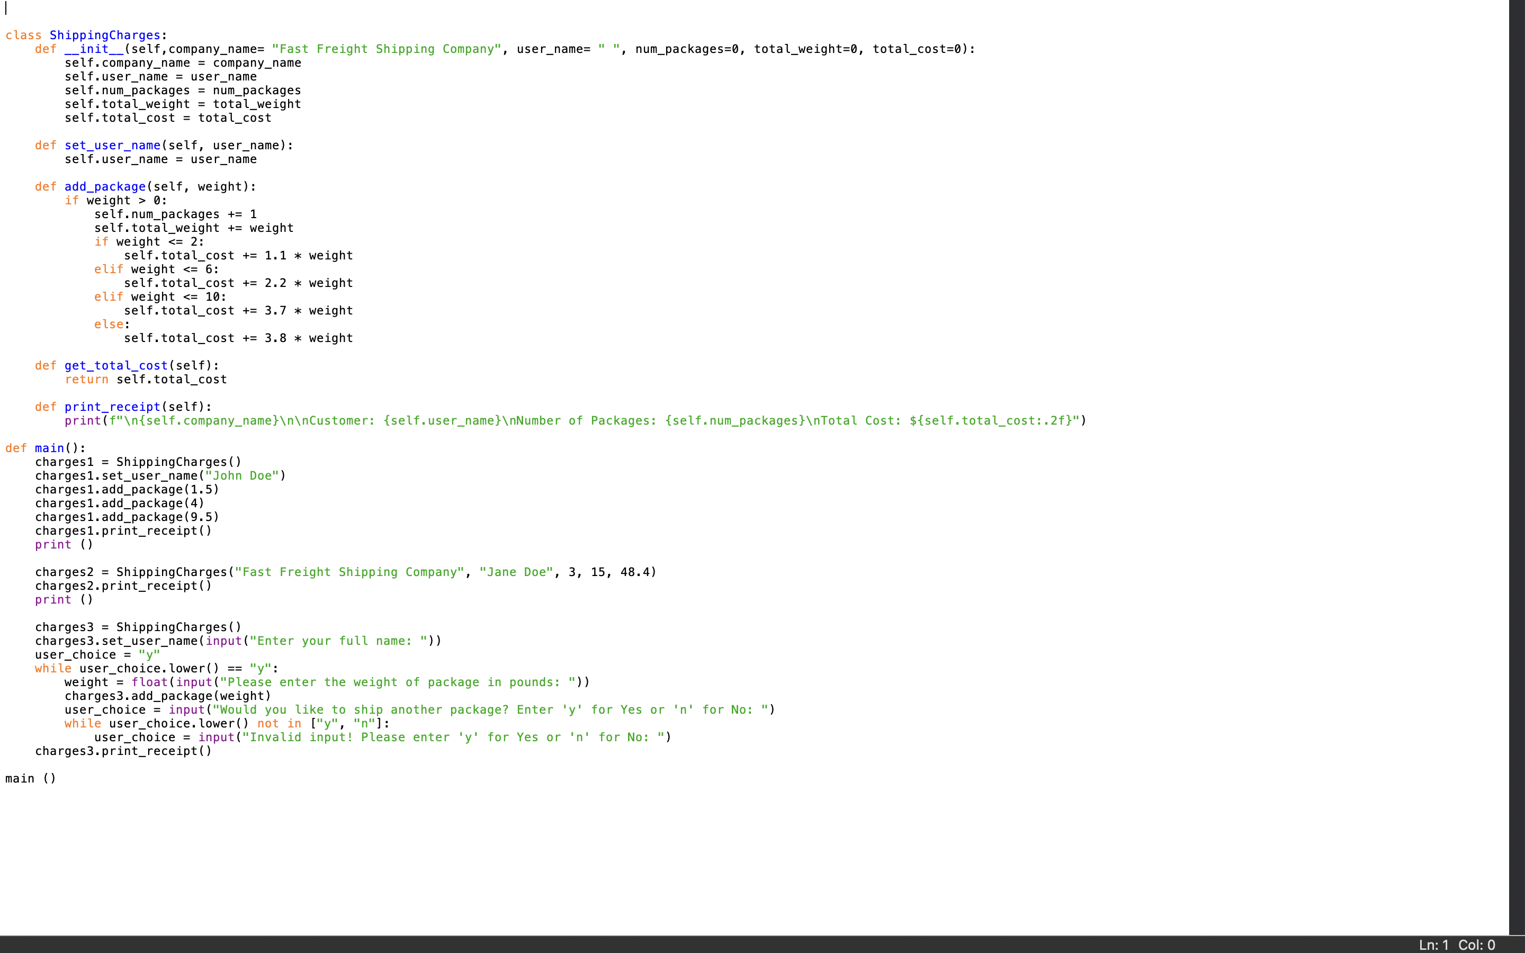
Task: Click the vertical scrollbar track on the right
Action: (x=1518, y=441)
